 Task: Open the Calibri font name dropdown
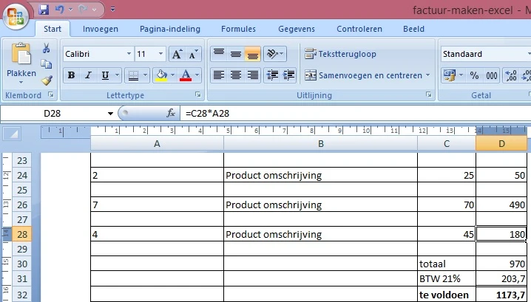pyautogui.click(x=129, y=54)
